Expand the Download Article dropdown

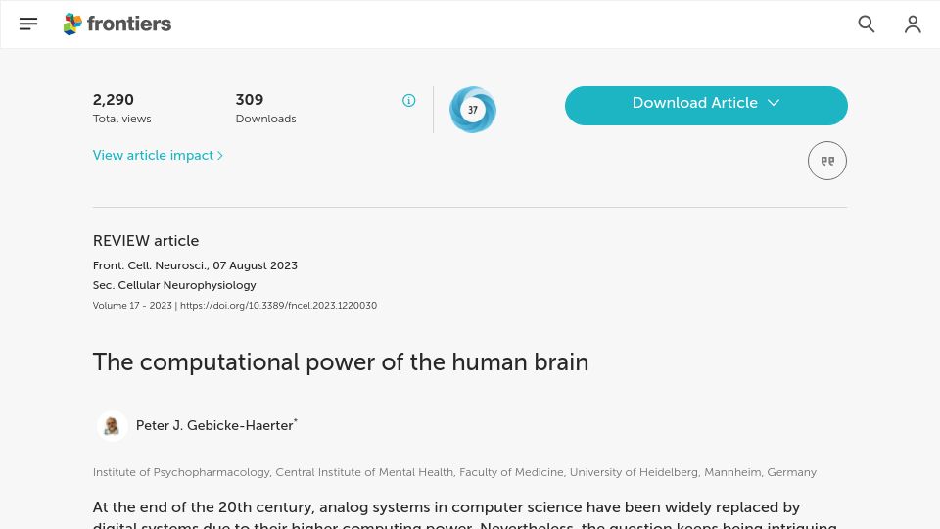[706, 106]
